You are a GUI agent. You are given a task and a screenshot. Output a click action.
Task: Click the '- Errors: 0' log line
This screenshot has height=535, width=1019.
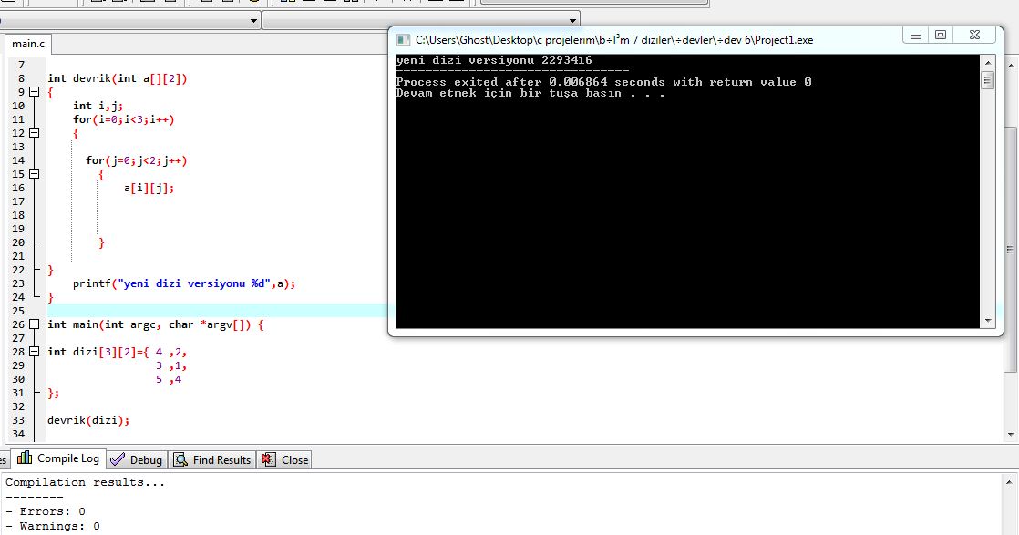46,511
